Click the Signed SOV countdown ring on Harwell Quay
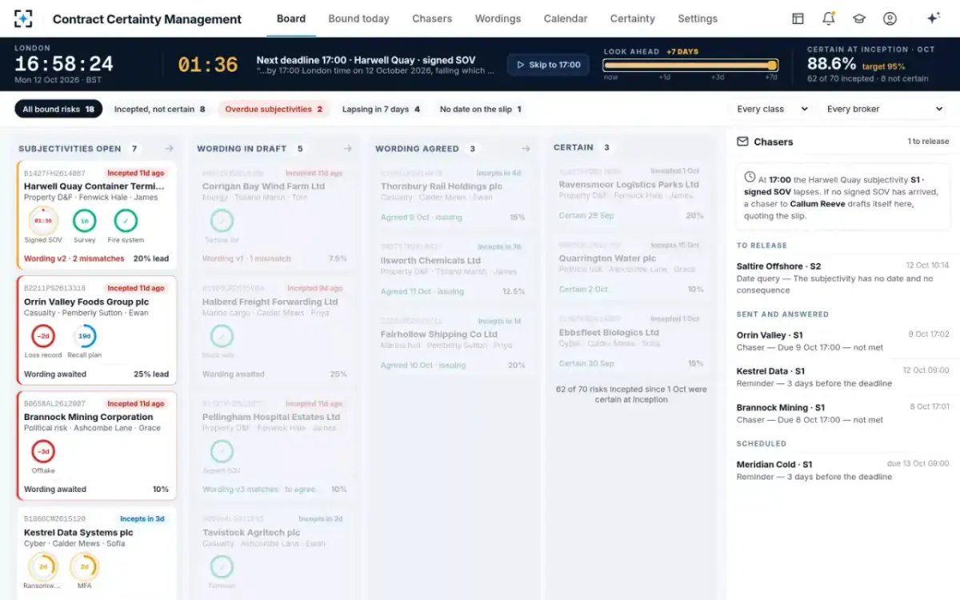Image resolution: width=960 pixels, height=600 pixels. (42, 221)
